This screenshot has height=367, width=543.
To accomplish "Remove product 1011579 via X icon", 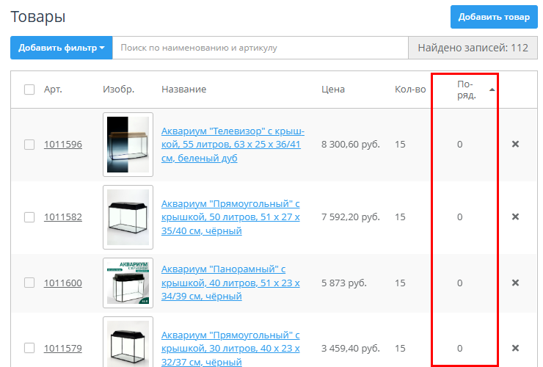I will 515,348.
